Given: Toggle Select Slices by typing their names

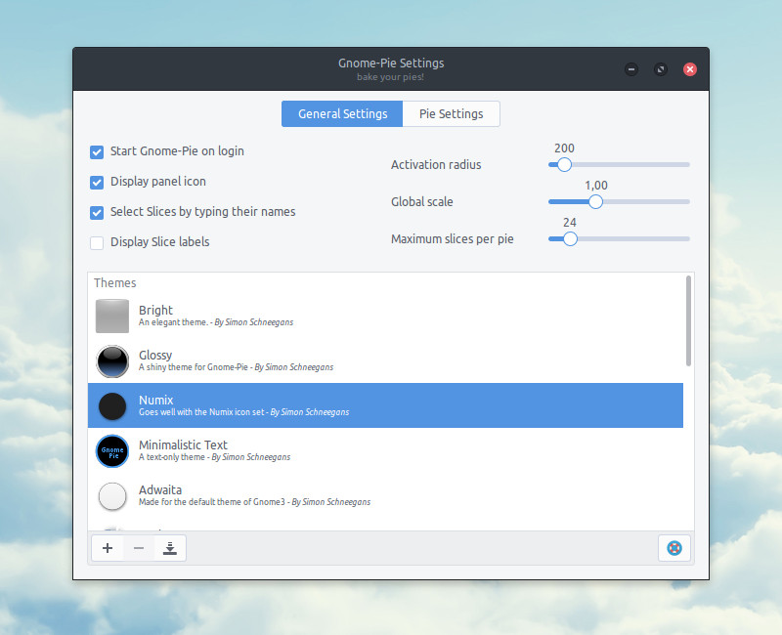Looking at the screenshot, I should tap(97, 213).
